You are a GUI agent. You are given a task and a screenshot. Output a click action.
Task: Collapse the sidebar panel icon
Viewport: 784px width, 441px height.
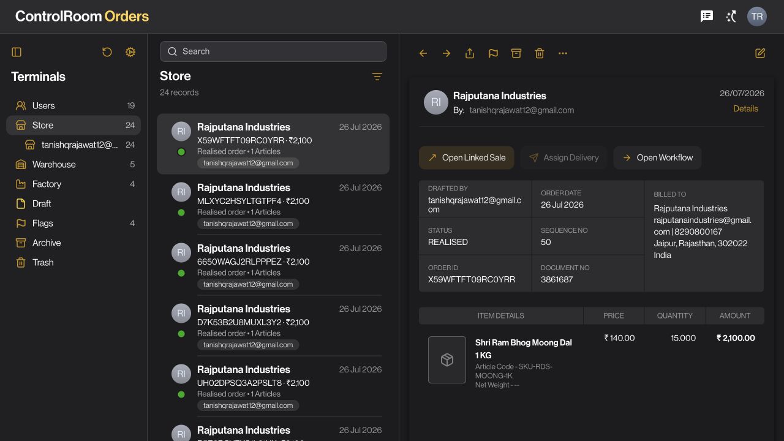point(17,52)
